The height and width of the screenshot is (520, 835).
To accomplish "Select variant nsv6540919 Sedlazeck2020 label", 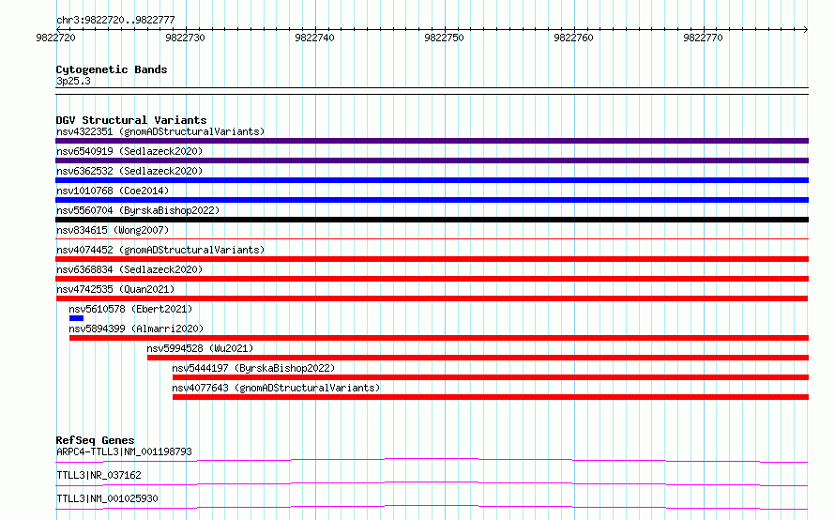I will pos(129,151).
